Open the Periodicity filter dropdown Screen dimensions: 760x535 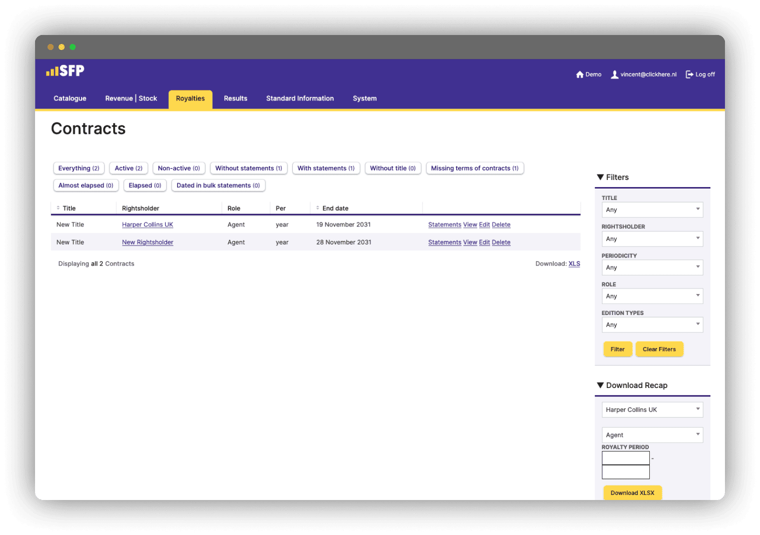coord(652,267)
